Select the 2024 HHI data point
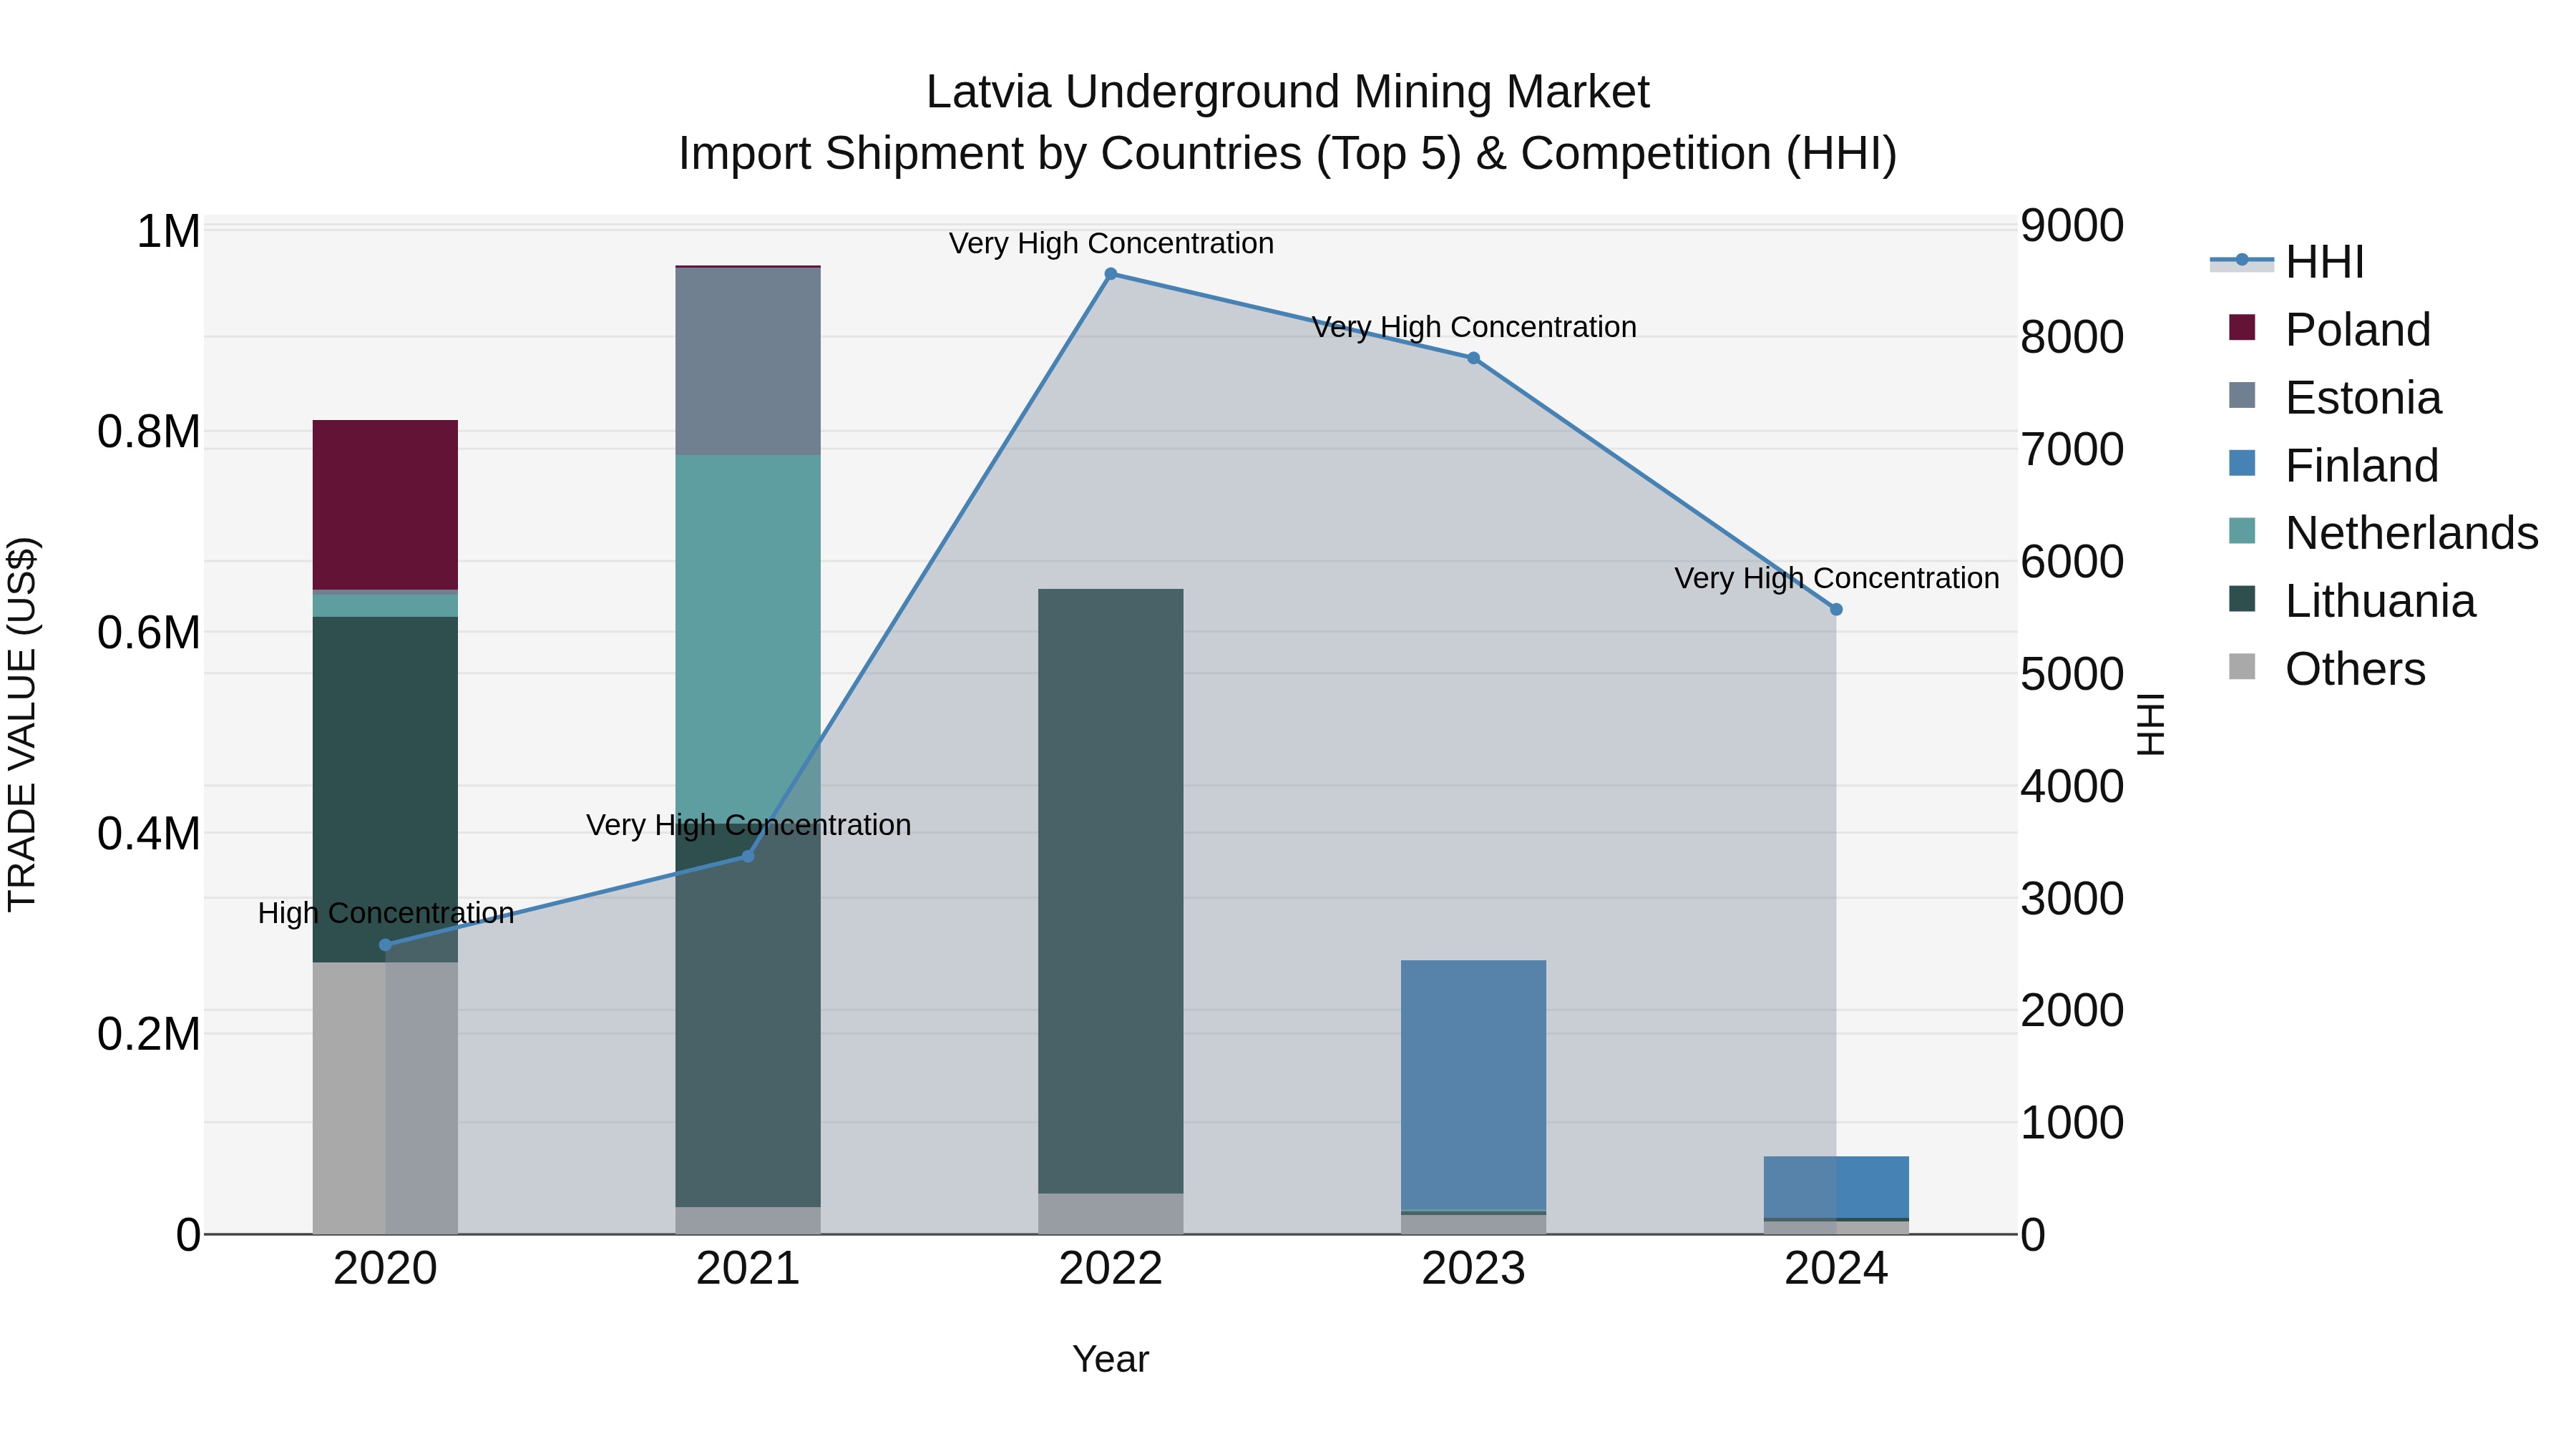 (1836, 609)
